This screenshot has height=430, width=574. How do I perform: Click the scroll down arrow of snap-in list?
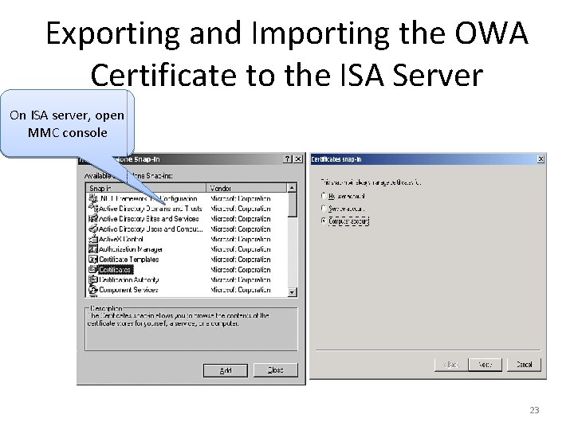[x=292, y=292]
